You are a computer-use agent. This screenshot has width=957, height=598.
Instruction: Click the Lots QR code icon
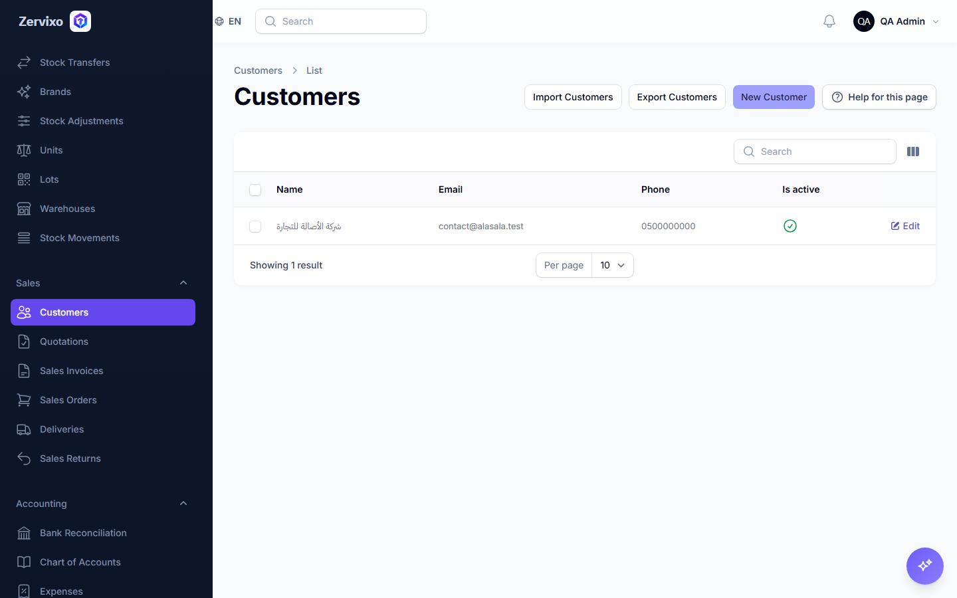pos(24,179)
